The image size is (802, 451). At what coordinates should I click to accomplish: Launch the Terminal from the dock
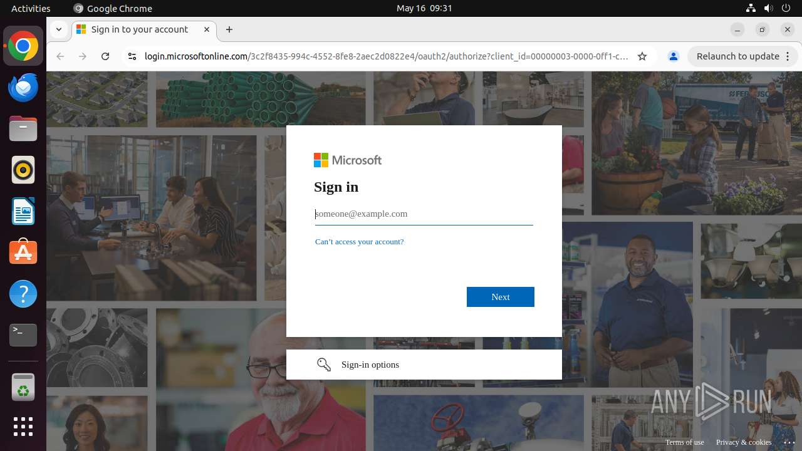tap(23, 335)
